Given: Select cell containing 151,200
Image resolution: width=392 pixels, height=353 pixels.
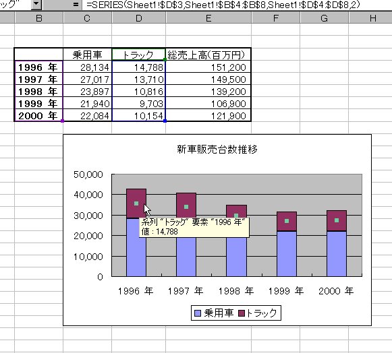Looking at the screenshot, I should 208,67.
